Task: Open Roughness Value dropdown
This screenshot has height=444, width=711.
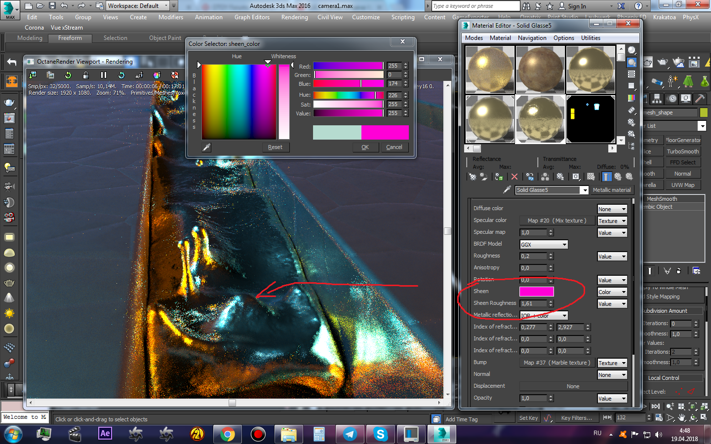Action: [612, 257]
